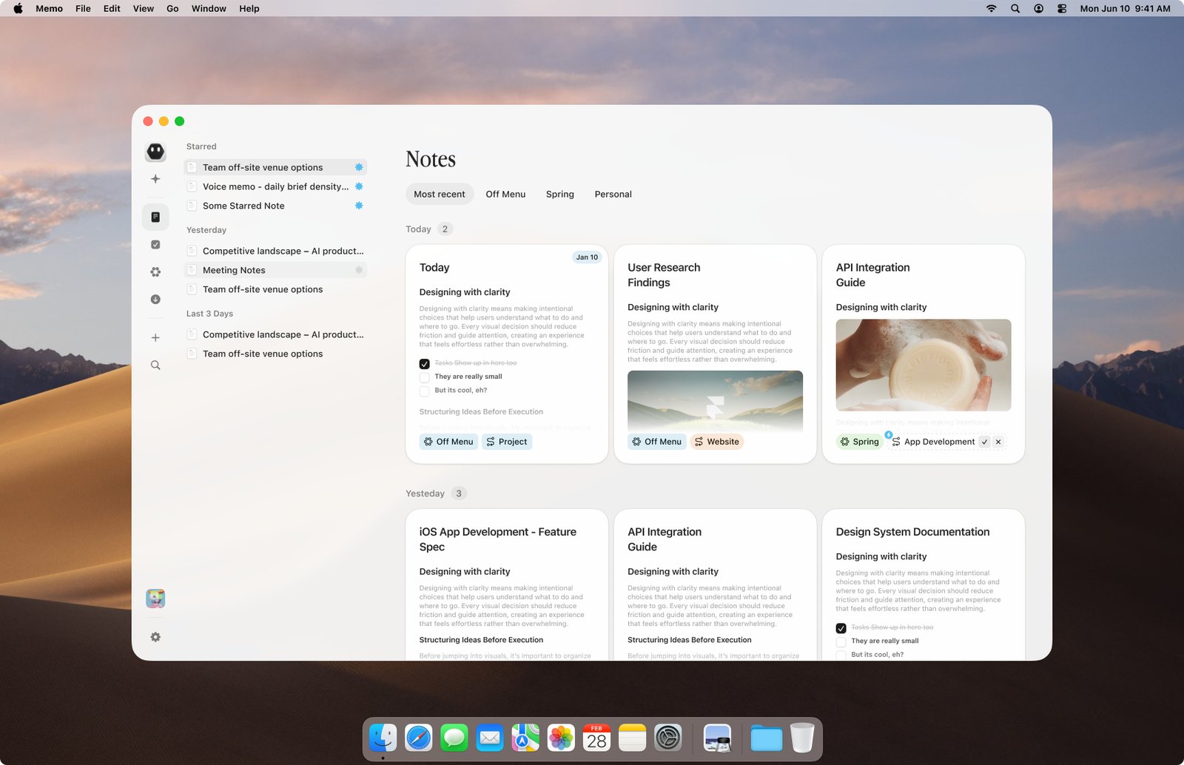Open Mail from the Dock
Viewport: 1184px width, 765px height.
[490, 738]
